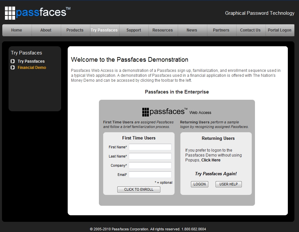The width and height of the screenshot is (299, 232).
Task: Click the 'Passfaces in the Enterprise' heading
Action: coord(177,92)
